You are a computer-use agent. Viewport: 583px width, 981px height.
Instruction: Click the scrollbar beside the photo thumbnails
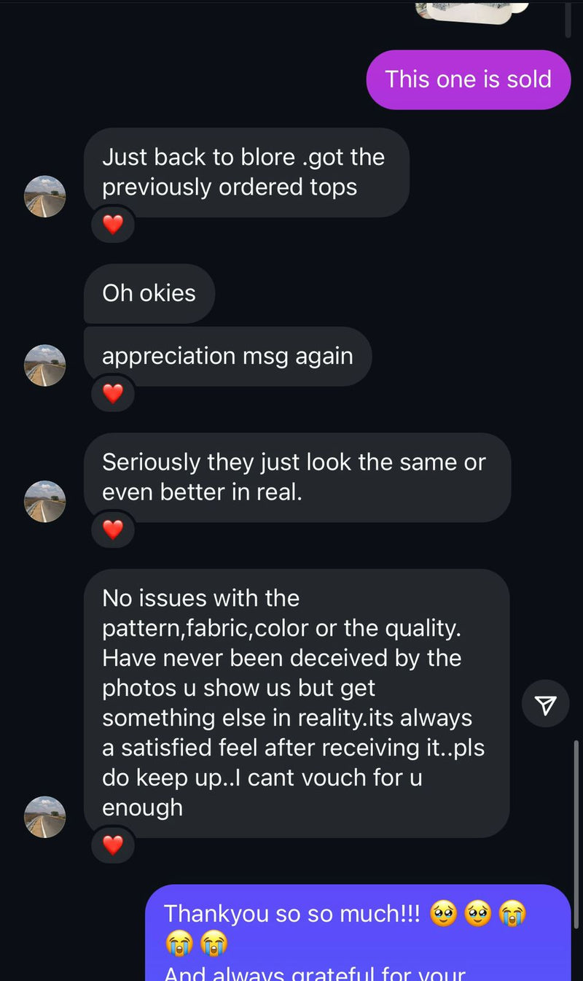coord(569,18)
